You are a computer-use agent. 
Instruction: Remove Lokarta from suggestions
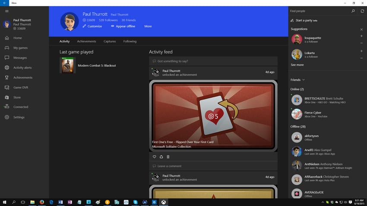pos(361,58)
